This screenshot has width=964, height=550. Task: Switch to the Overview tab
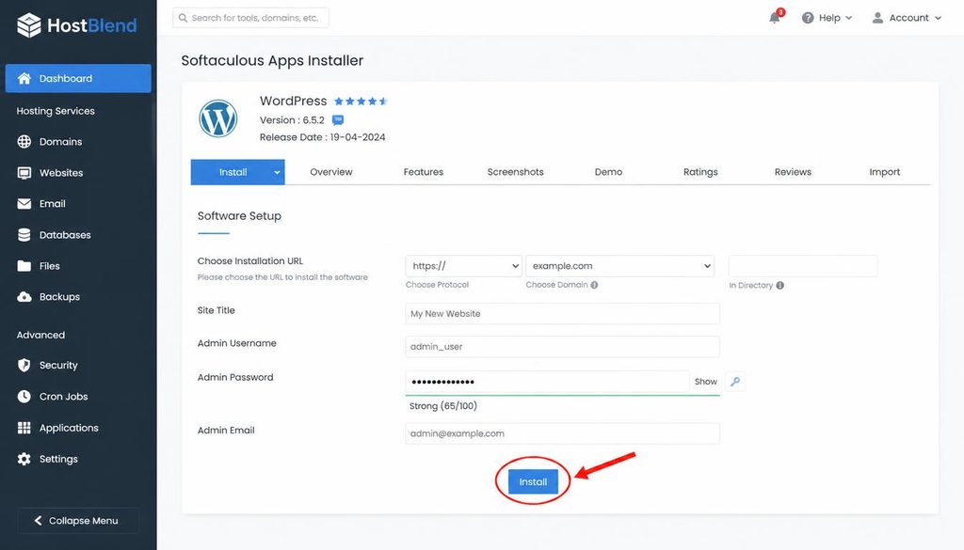(330, 172)
